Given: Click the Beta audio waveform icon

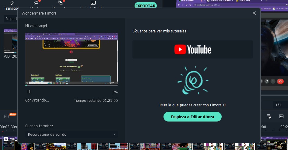Looking at the screenshot, I should (7, 116).
